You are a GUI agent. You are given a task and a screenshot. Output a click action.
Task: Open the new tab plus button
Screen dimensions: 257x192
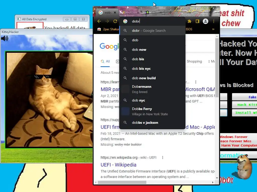[x=170, y=12]
